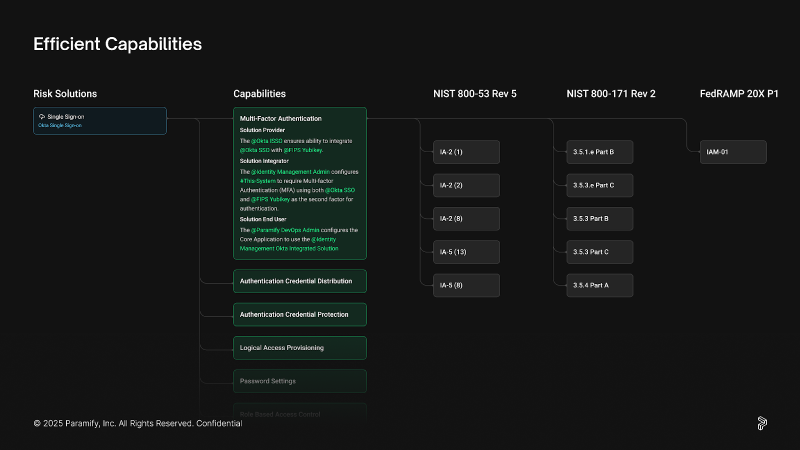The width and height of the screenshot is (800, 450).
Task: Click @Okta SSO under Solution Integrator
Action: (x=340, y=190)
